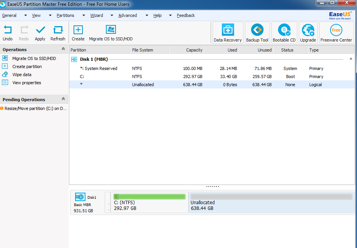Click the Feedback menu item

(x=186, y=15)
